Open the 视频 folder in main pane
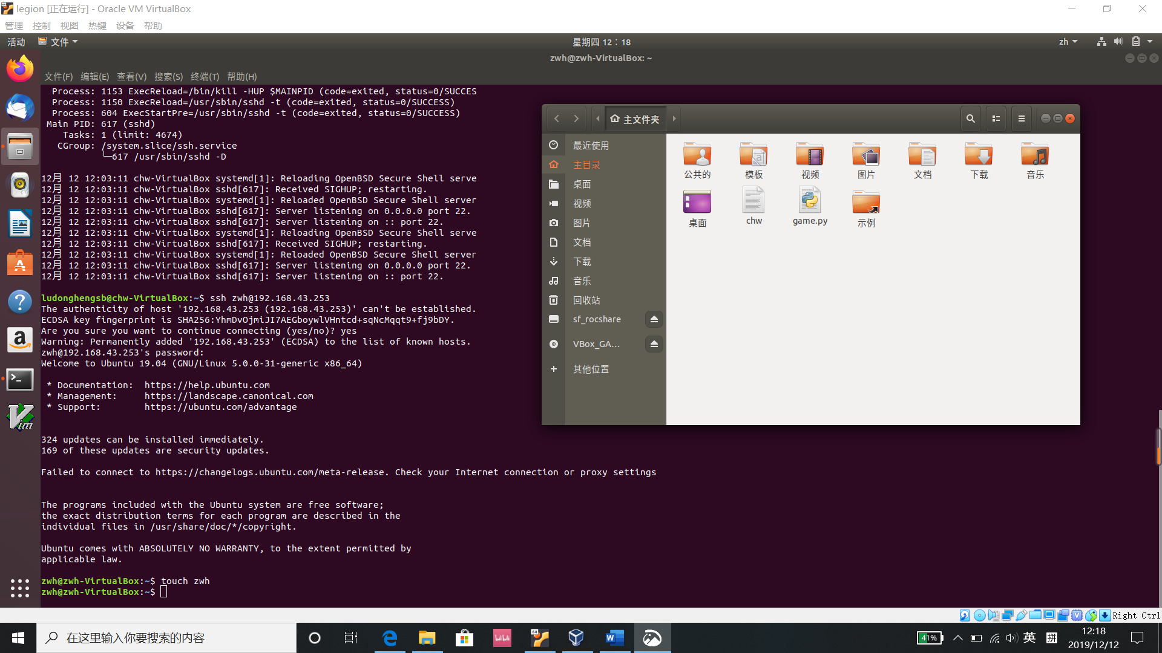Image resolution: width=1162 pixels, height=653 pixels. click(x=810, y=161)
